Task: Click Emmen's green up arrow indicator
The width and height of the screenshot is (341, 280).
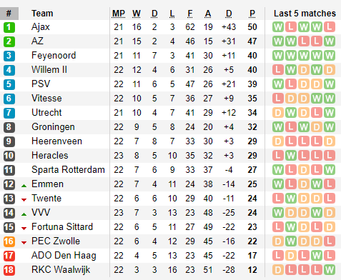Action: 24,186
